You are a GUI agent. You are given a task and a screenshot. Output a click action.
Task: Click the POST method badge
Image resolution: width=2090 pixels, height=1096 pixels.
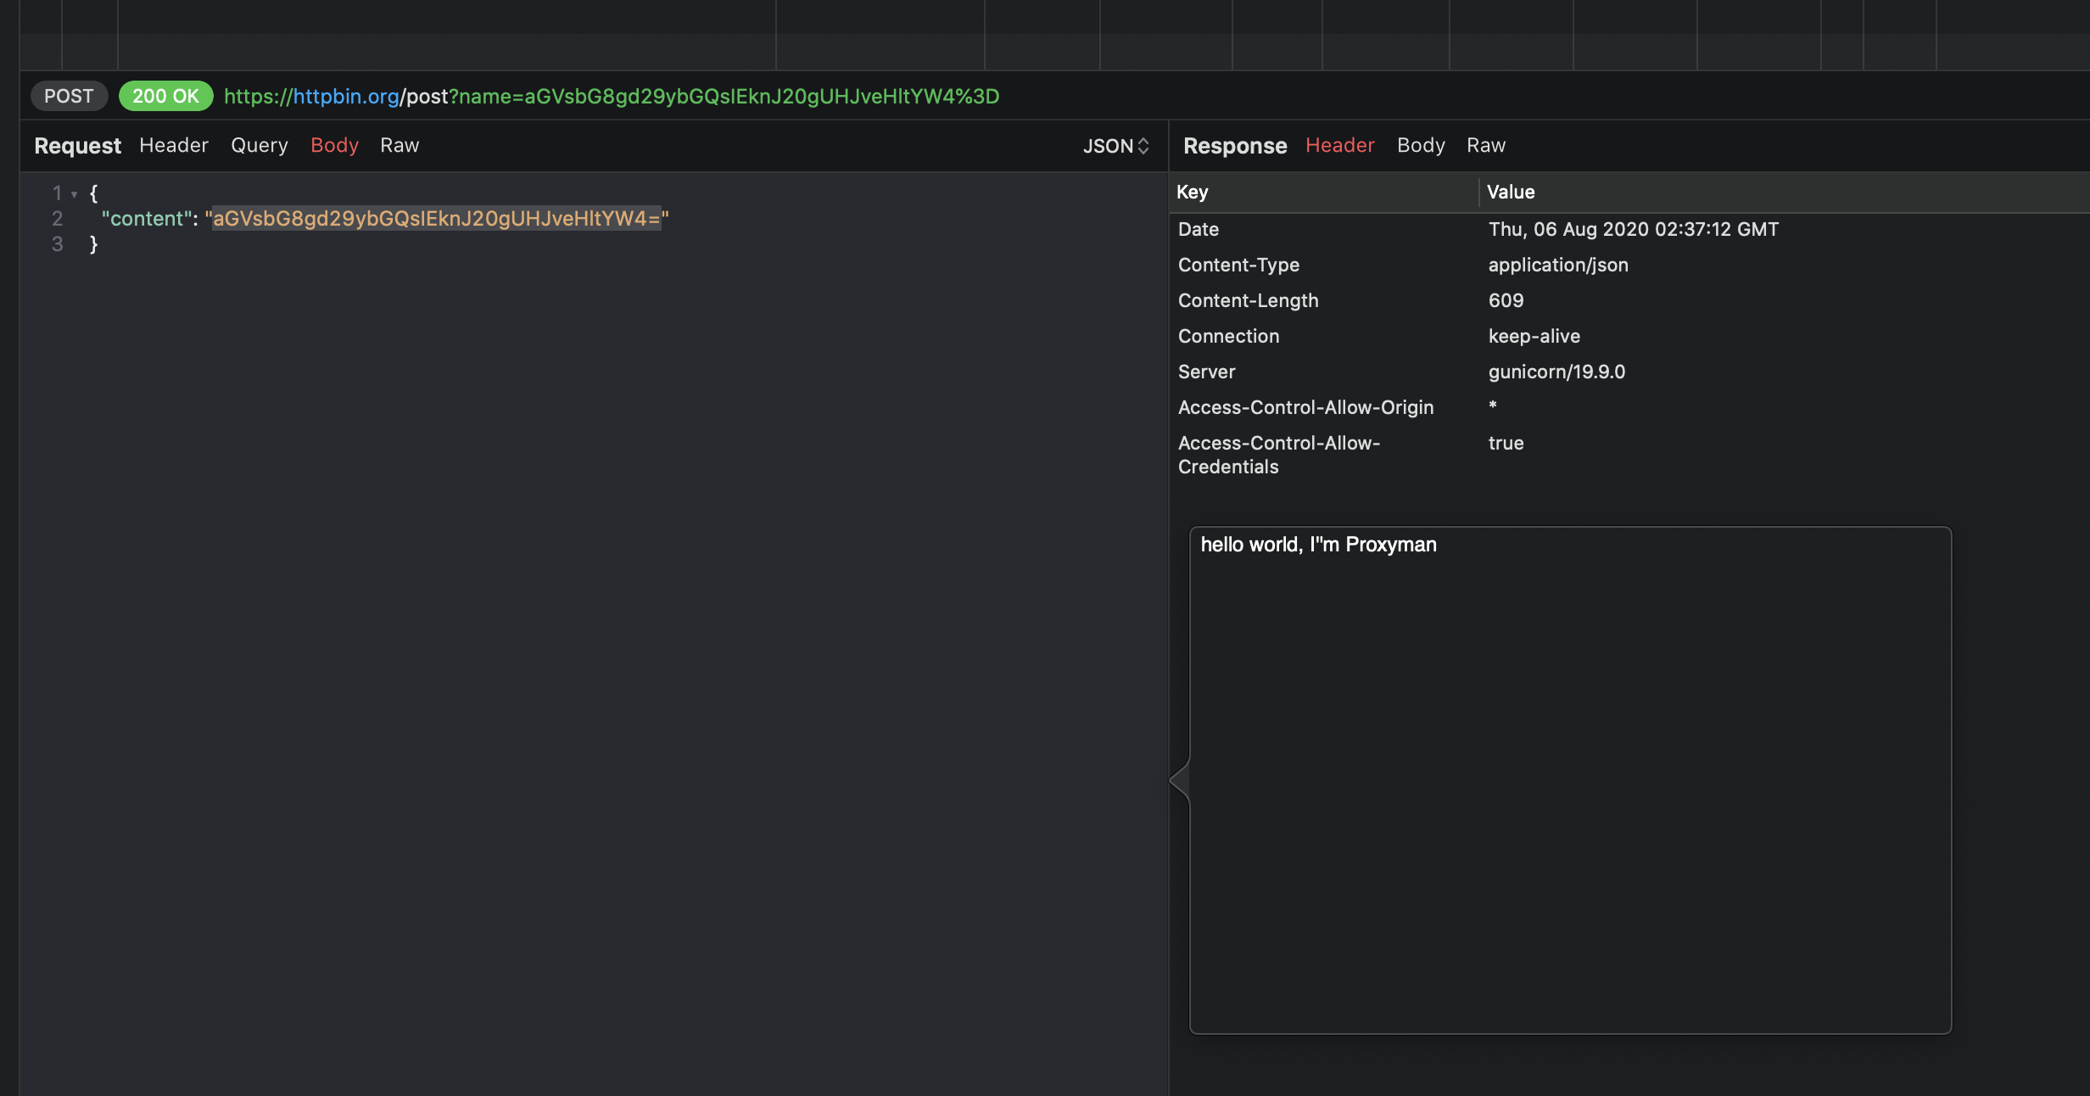click(x=69, y=96)
